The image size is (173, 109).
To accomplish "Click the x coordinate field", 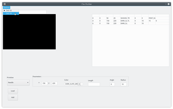I will (44, 83).
